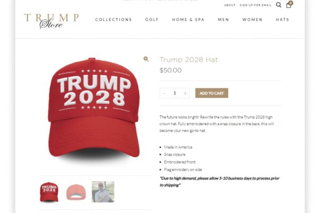Image resolution: width=320 pixels, height=213 pixels.
Task: Click the zoom magnifier on product image
Action: pyautogui.click(x=146, y=59)
